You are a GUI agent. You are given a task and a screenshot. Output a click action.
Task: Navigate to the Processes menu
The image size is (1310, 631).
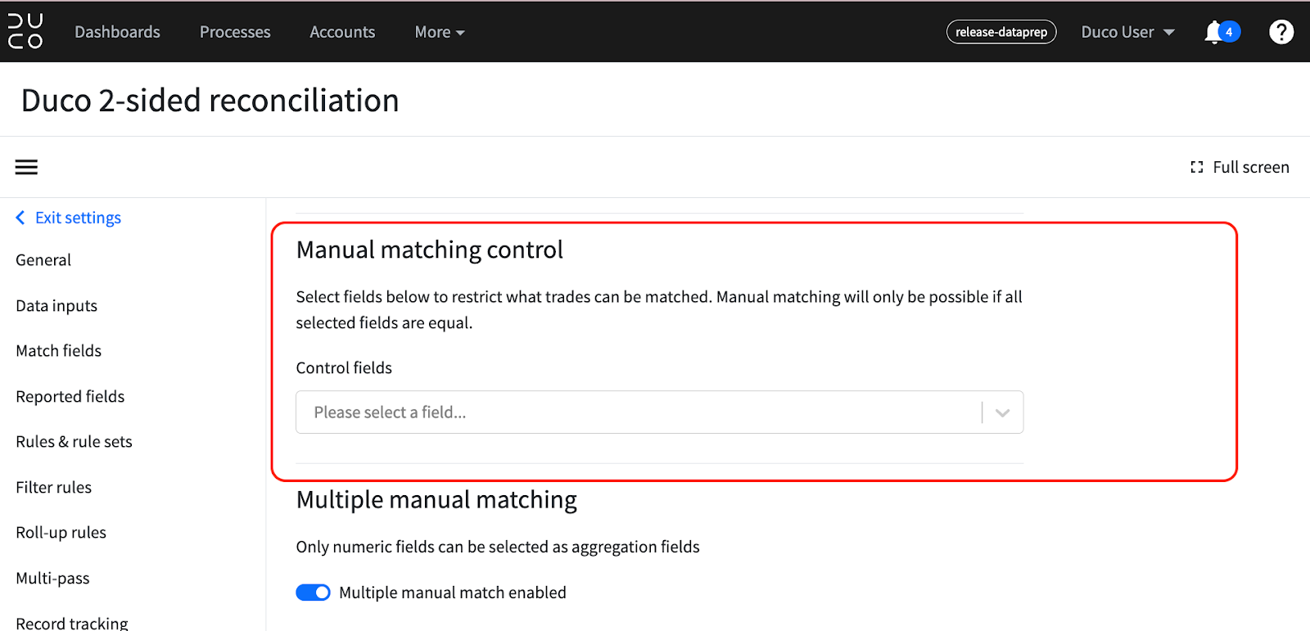[234, 31]
